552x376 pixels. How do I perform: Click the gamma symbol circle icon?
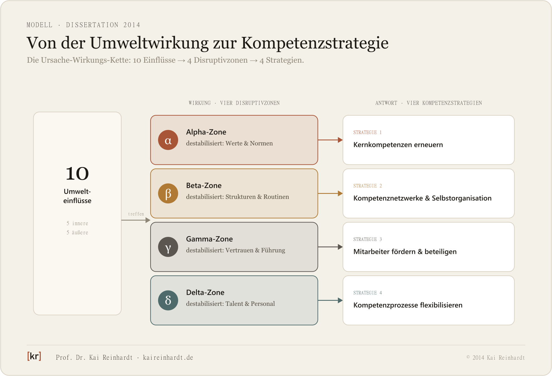168,247
